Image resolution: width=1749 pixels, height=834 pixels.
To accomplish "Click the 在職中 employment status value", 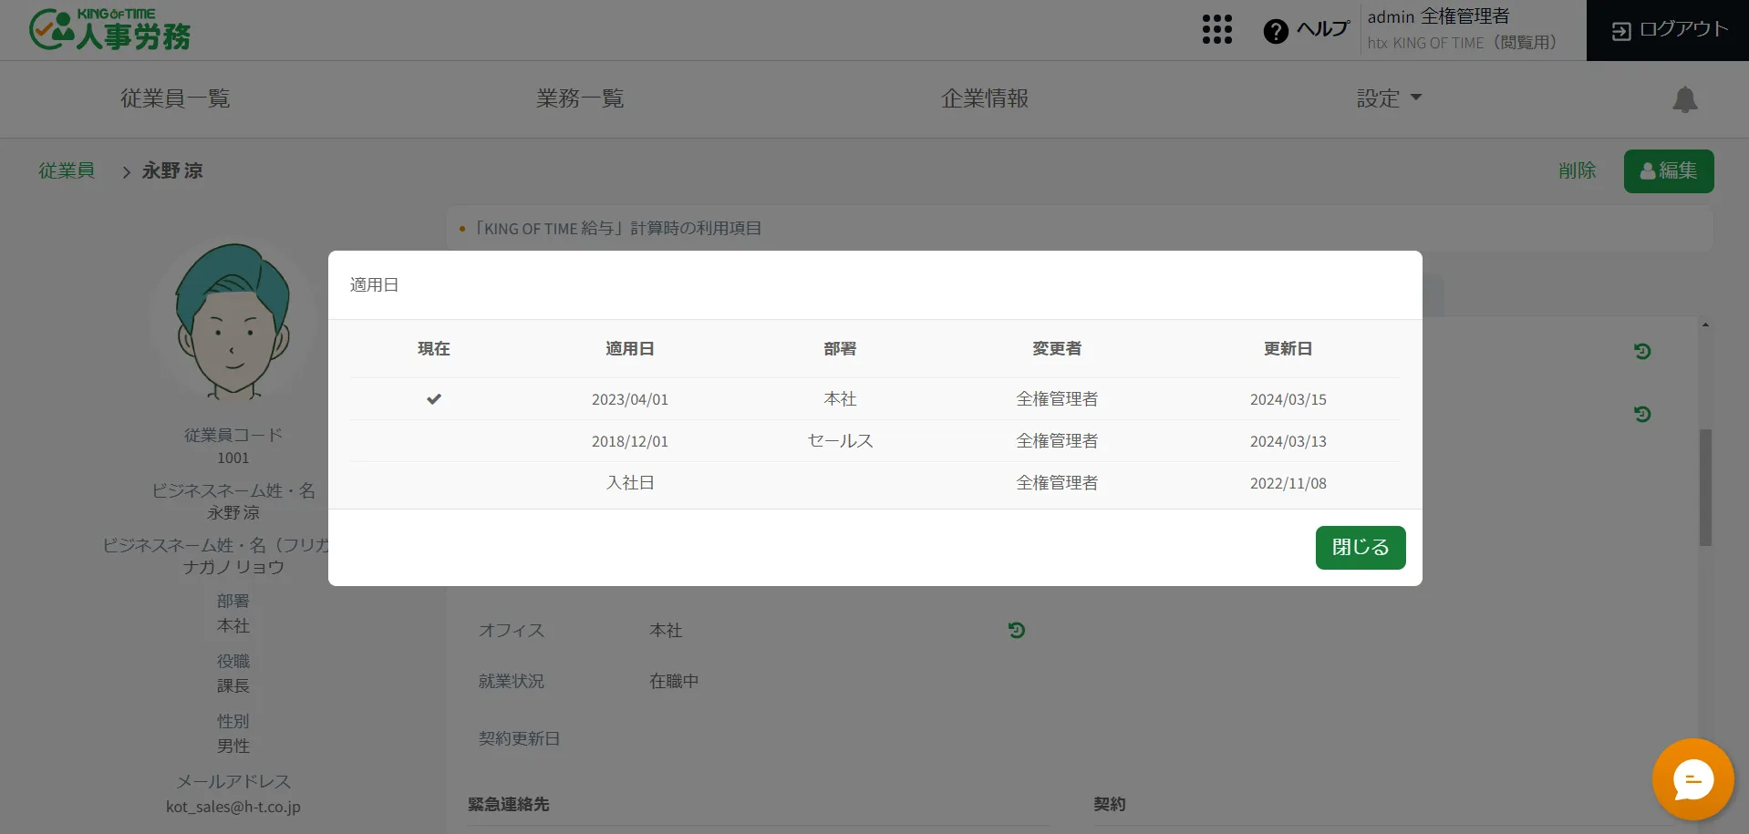I will 674,681.
